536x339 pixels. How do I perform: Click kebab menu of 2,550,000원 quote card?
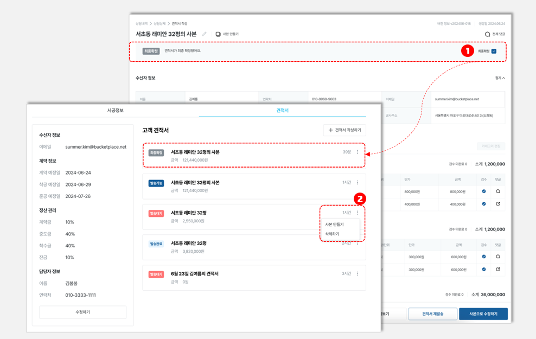(x=358, y=213)
